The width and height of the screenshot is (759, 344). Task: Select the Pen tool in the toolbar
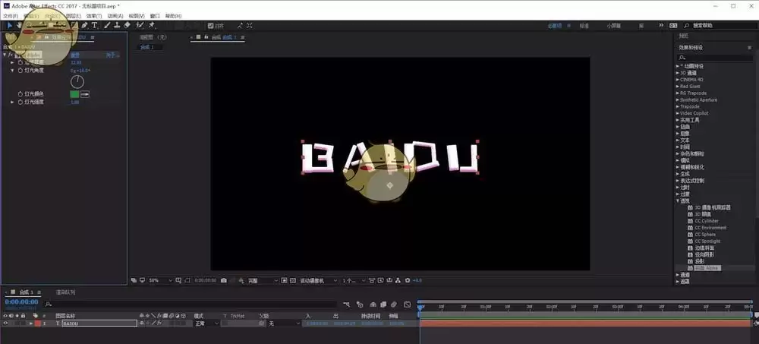pyautogui.click(x=85, y=25)
